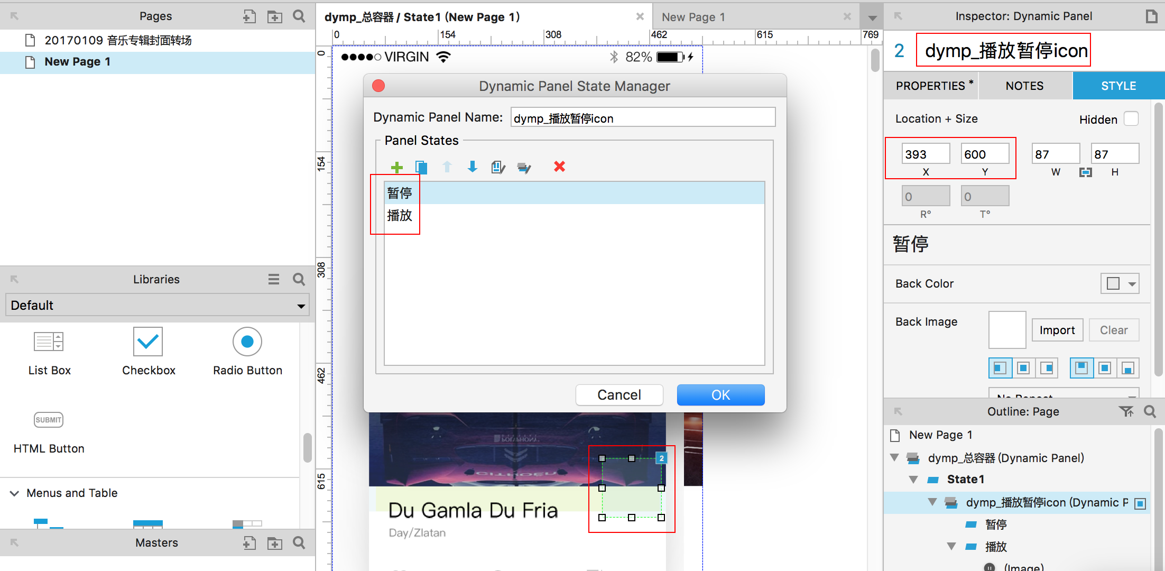Add a folder in Pages panel
This screenshot has height=571, width=1165.
tap(274, 16)
